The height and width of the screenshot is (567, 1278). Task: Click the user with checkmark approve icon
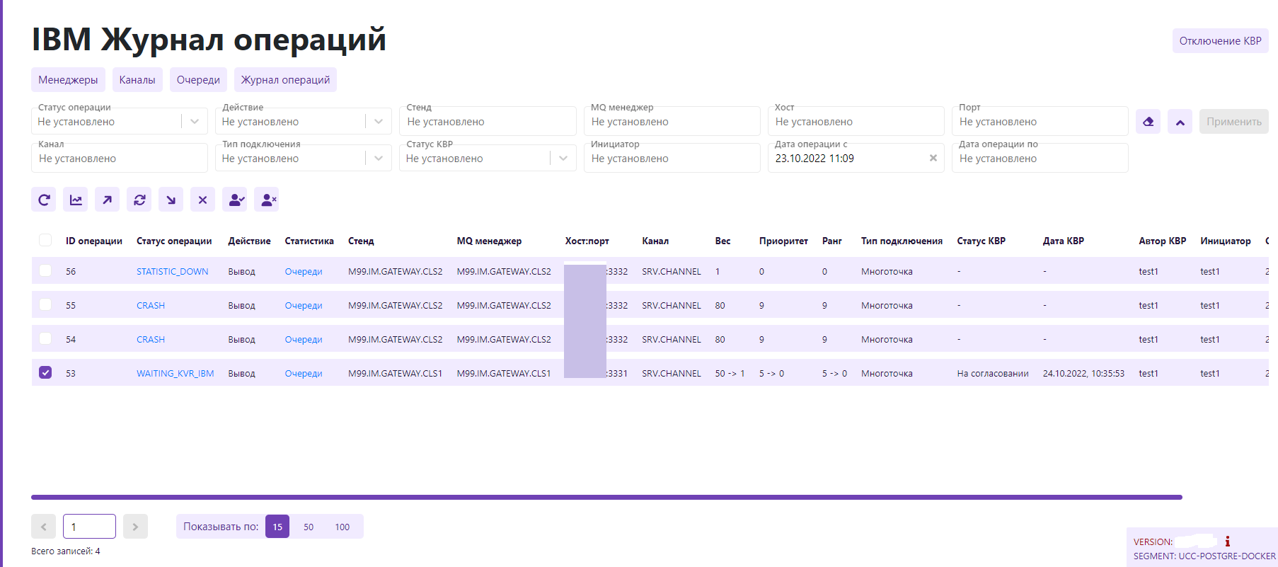click(234, 200)
